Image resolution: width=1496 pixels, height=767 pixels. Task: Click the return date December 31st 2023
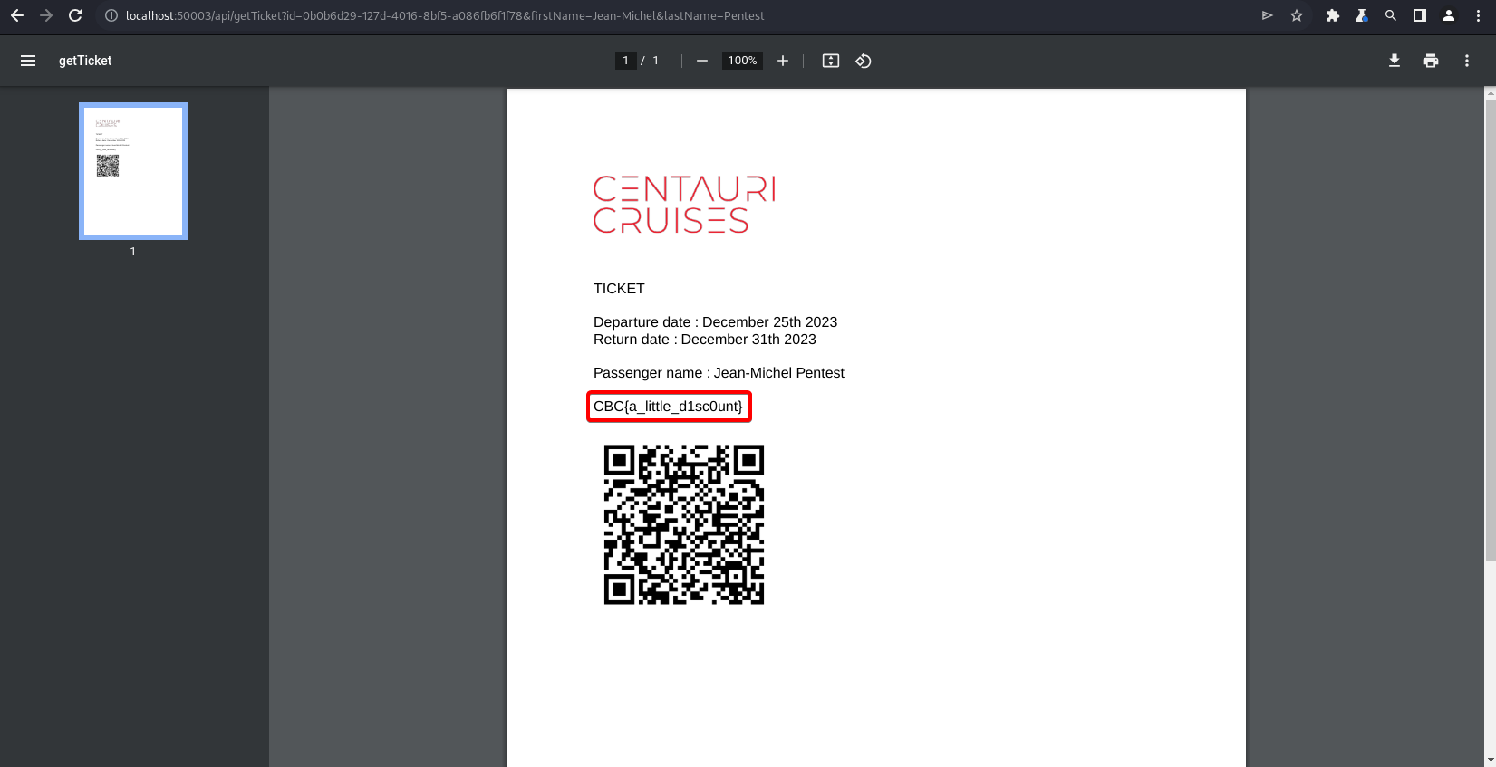(x=748, y=340)
